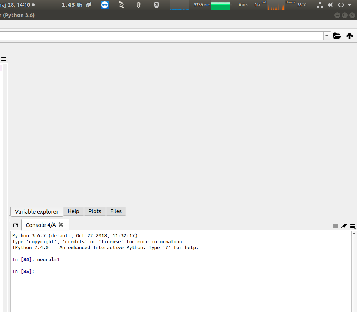The width and height of the screenshot is (357, 312).
Task: Click the monitor indicator icon in the top panel
Action: click(156, 5)
